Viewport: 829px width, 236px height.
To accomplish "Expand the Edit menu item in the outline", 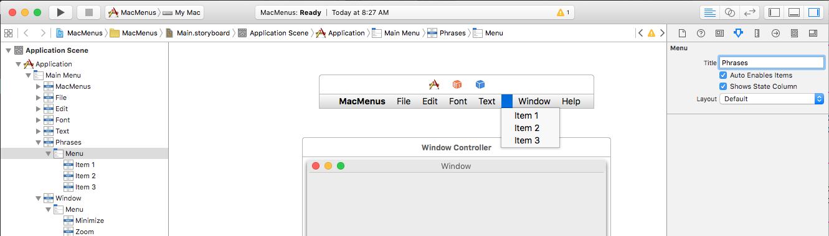I will coord(38,109).
